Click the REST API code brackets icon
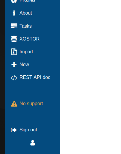Image resolution: width=121 pixels, height=154 pixels. (14, 78)
